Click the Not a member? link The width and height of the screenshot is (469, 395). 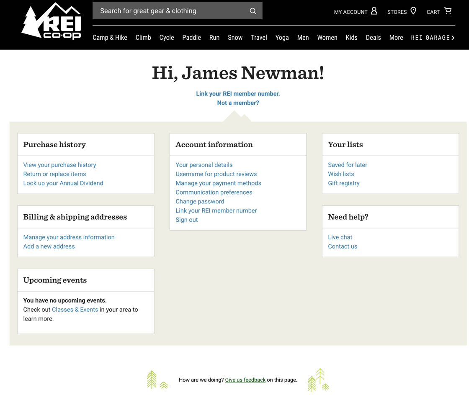[x=238, y=103]
